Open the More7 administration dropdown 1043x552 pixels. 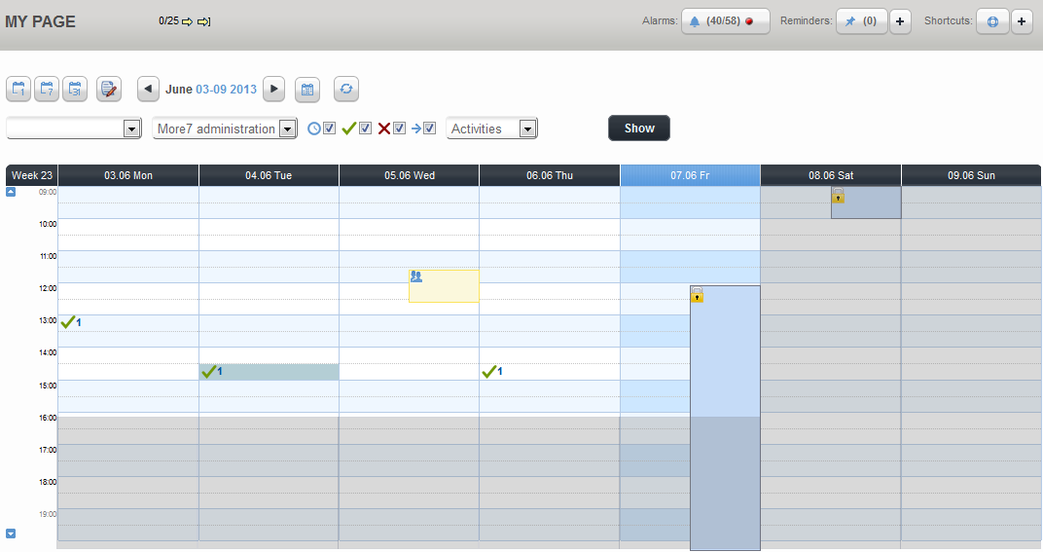[225, 129]
